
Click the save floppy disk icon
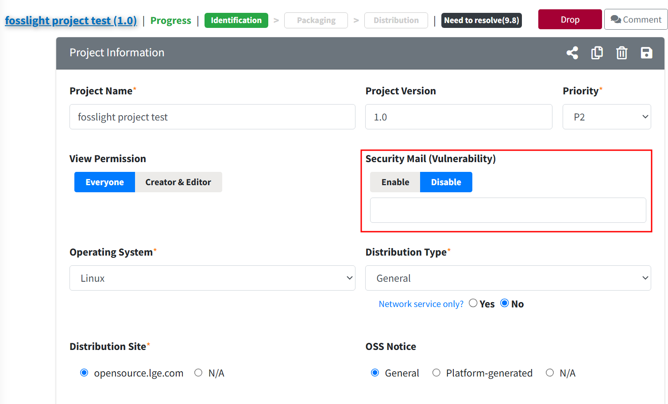[646, 53]
